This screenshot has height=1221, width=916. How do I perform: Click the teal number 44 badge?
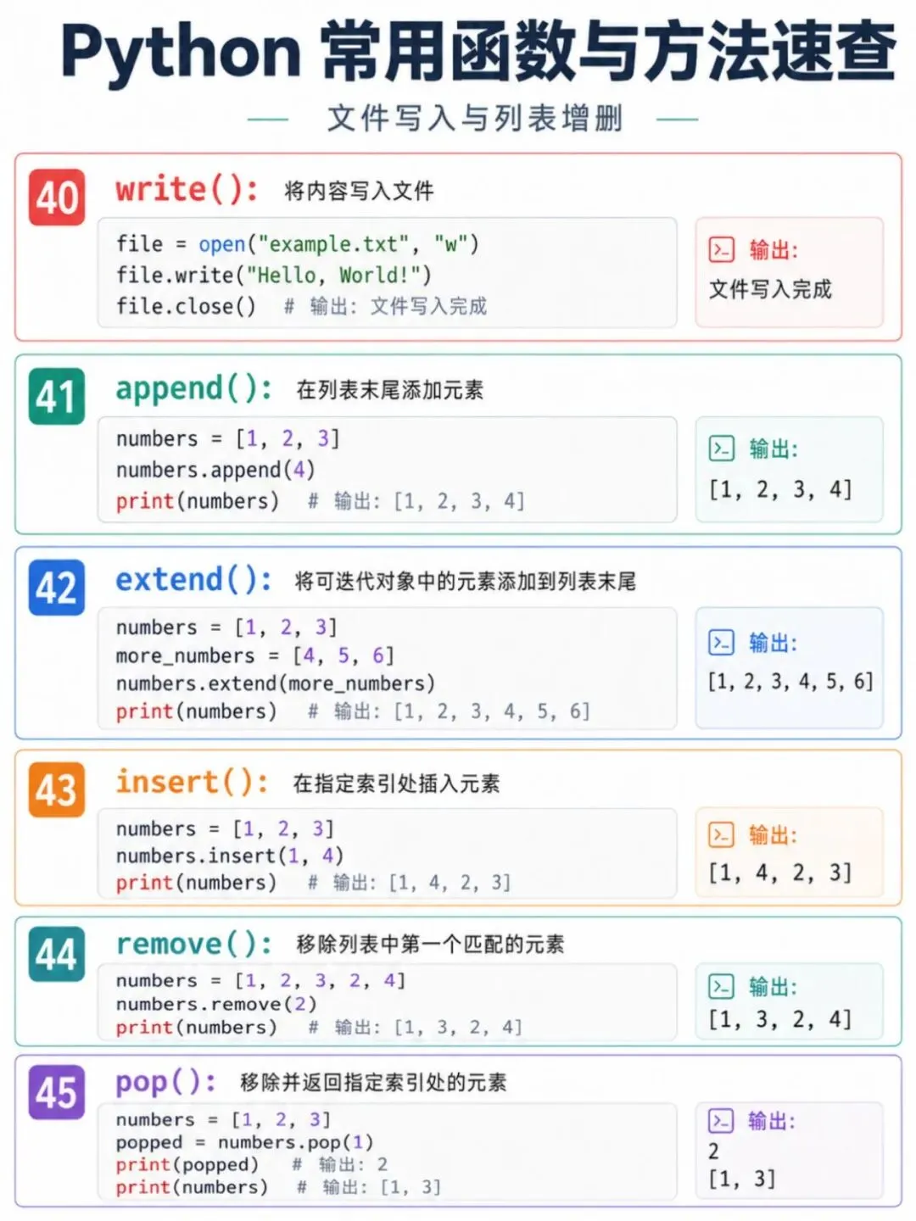(x=57, y=954)
